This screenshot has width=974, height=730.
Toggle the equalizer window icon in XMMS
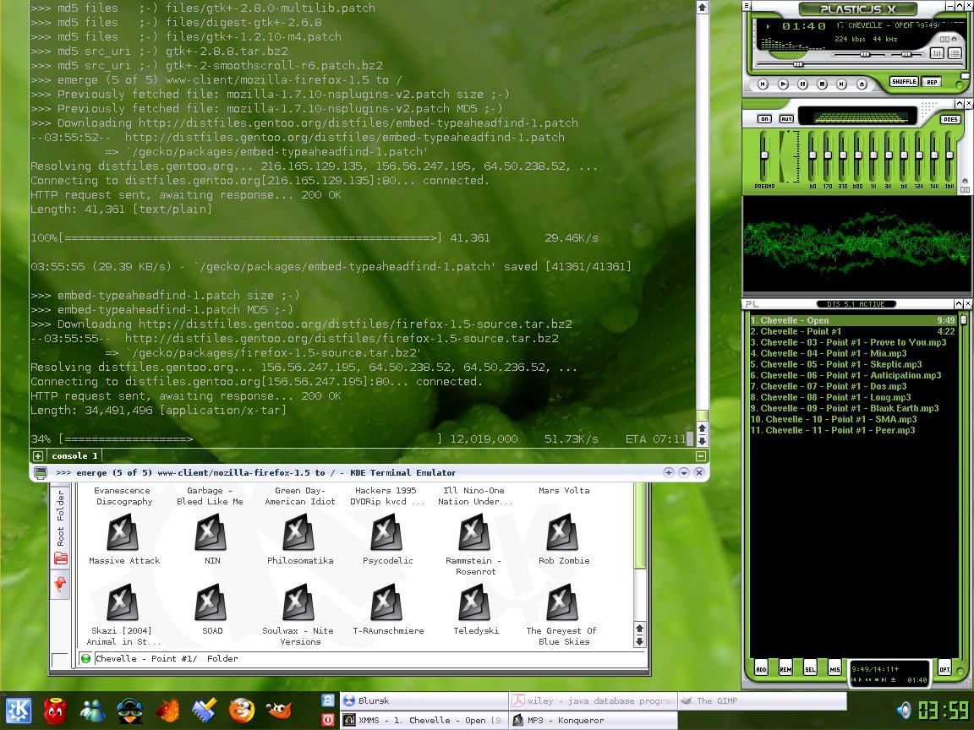[938, 53]
